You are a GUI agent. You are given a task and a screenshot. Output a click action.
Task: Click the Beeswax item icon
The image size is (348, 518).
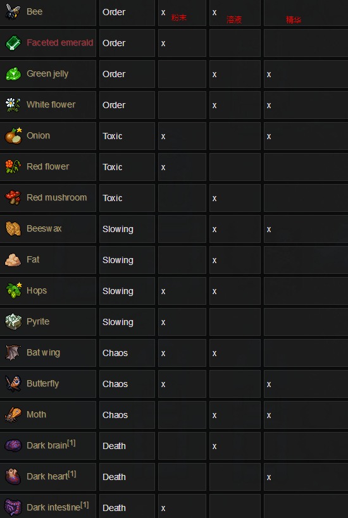click(x=13, y=228)
